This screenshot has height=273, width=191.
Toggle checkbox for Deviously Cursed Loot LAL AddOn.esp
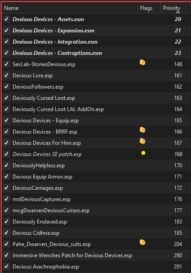(x=6, y=109)
